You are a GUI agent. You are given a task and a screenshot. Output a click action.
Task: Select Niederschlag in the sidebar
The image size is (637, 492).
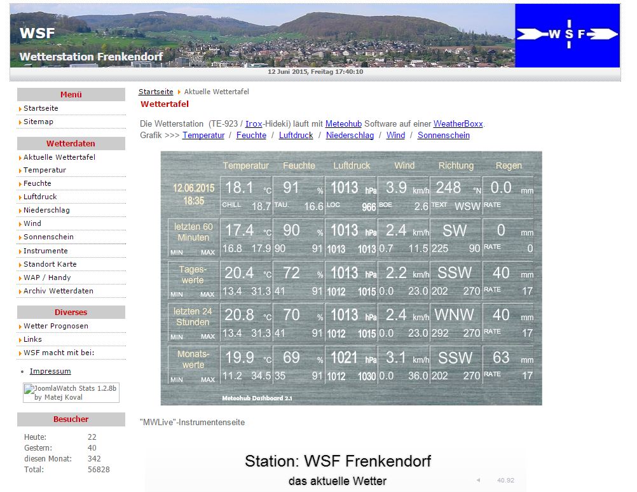pyautogui.click(x=46, y=210)
